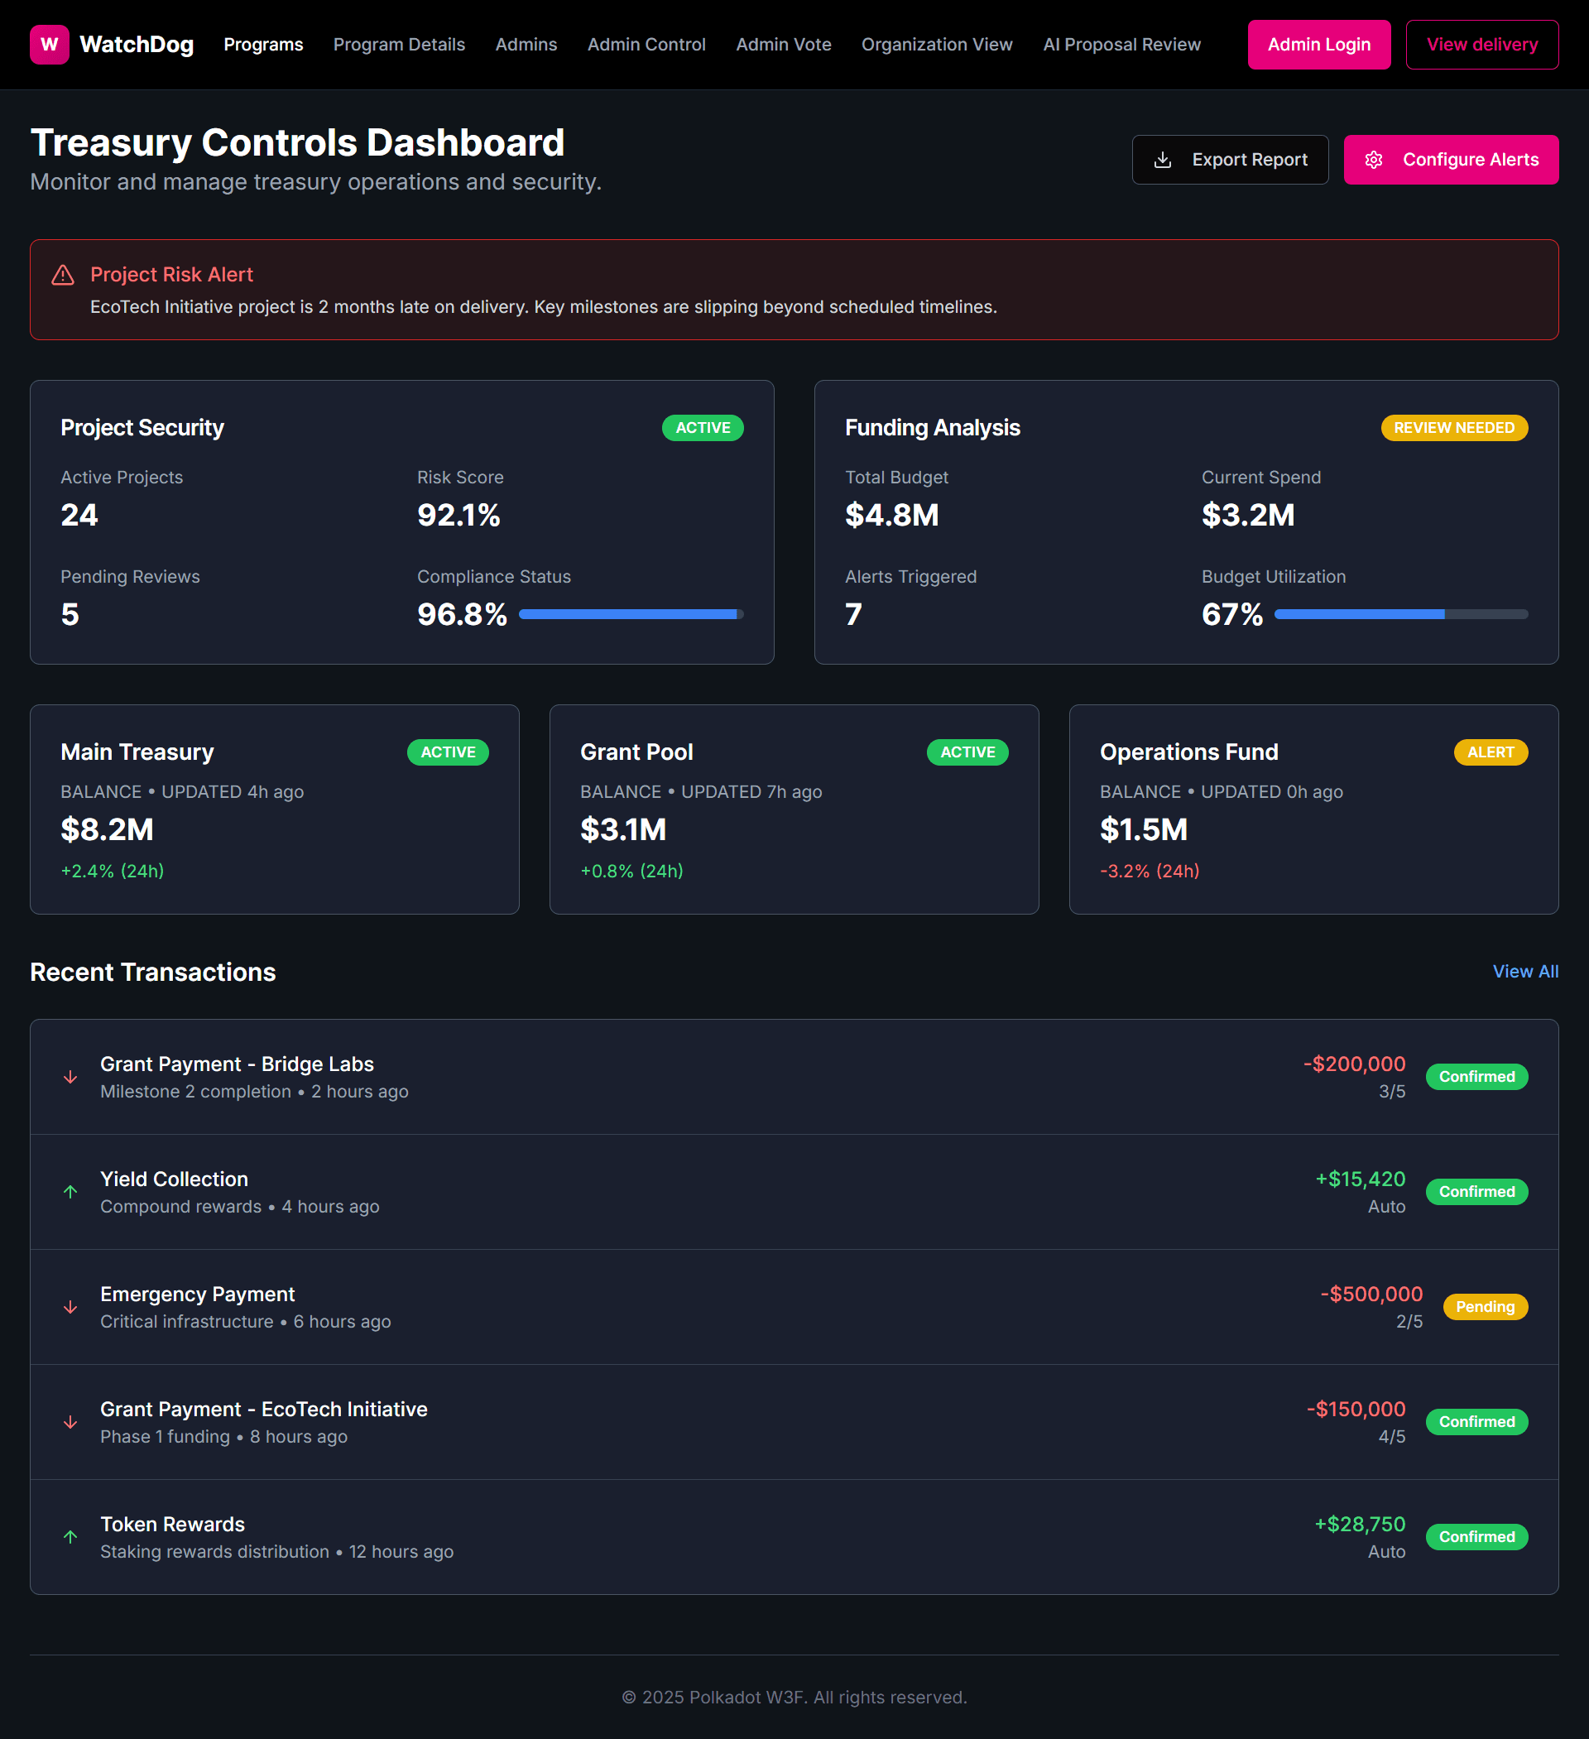Click the WatchDog W logo icon
Viewport: 1589px width, 1739px height.
click(49, 45)
